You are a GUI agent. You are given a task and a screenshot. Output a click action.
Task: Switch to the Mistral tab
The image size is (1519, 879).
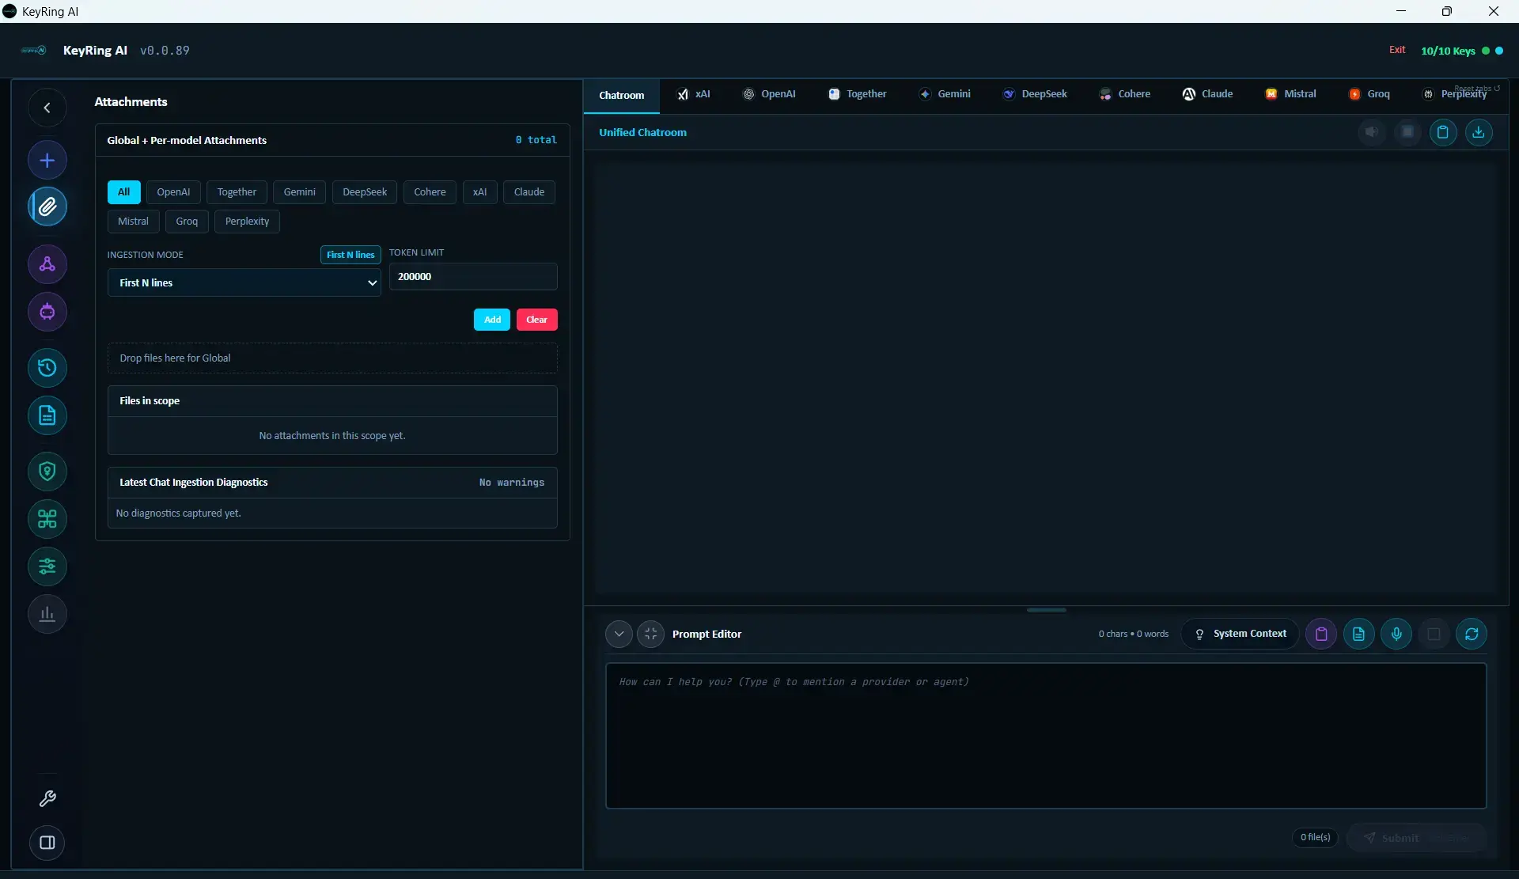(1290, 94)
